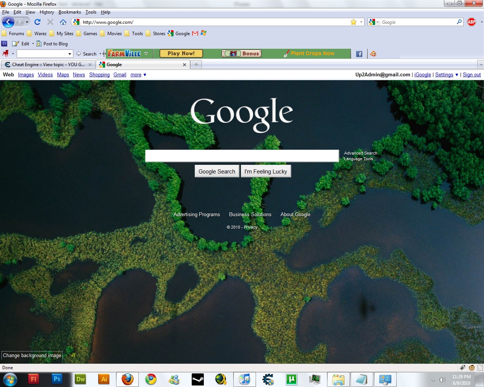Open the Tools menu
The width and height of the screenshot is (484, 387).
pos(91,12)
